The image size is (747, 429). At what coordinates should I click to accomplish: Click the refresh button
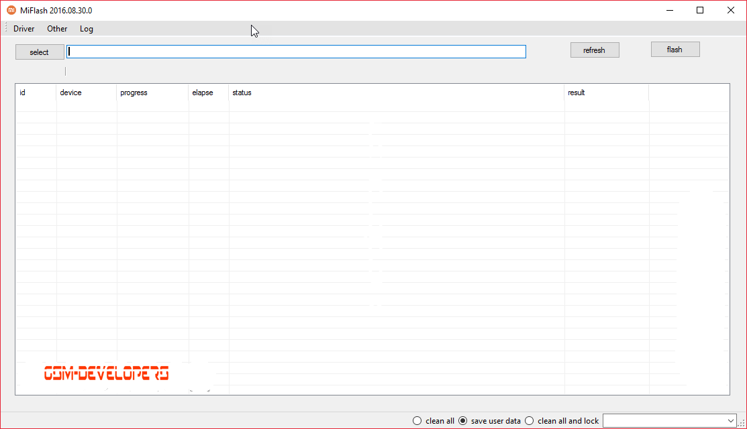(595, 50)
